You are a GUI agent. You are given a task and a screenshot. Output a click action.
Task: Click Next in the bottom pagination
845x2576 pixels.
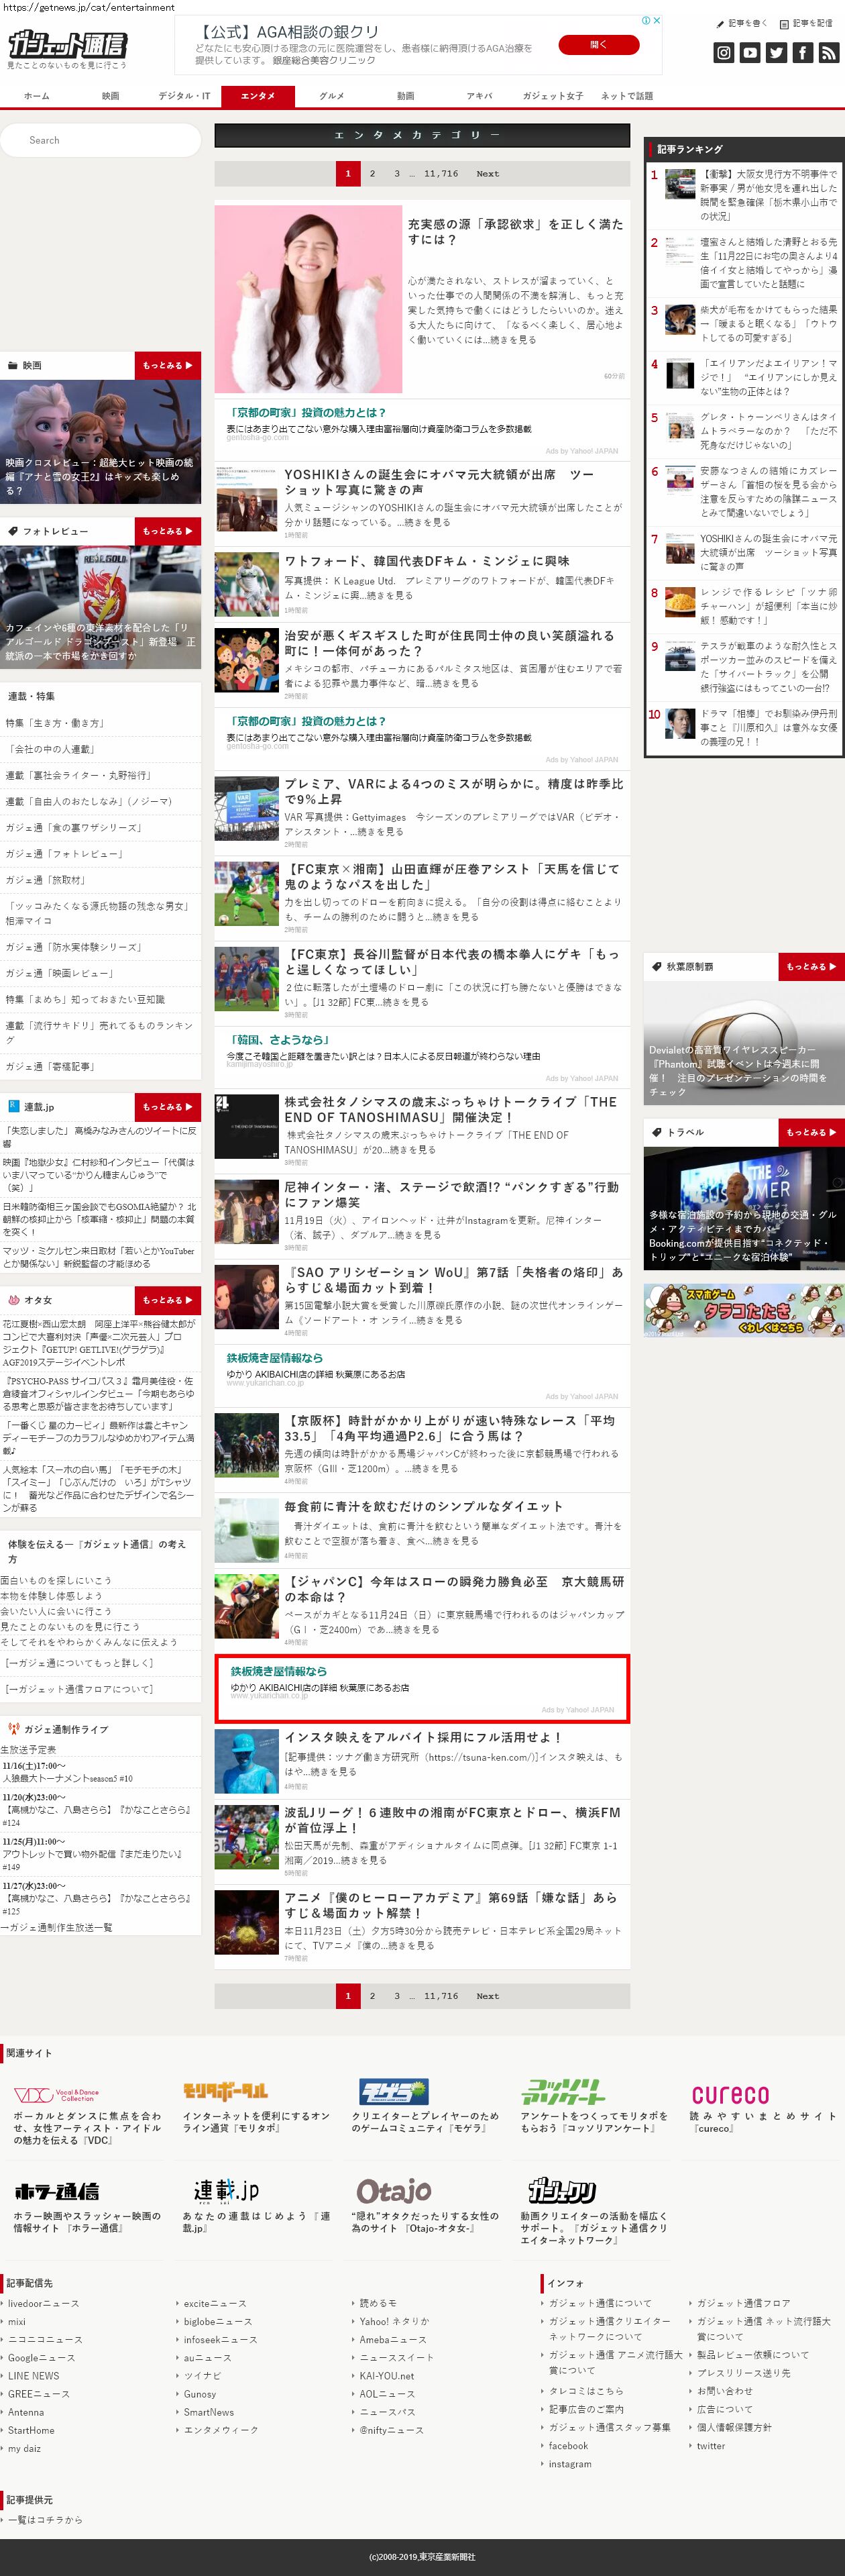tap(487, 1996)
